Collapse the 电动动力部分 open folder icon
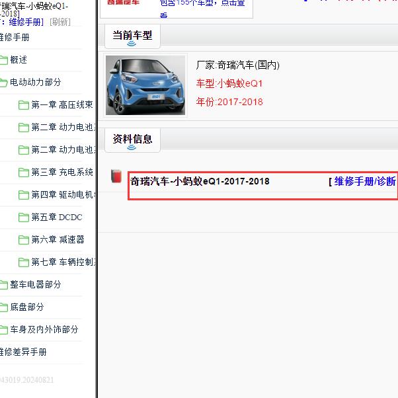This screenshot has height=398, width=398. 3,83
